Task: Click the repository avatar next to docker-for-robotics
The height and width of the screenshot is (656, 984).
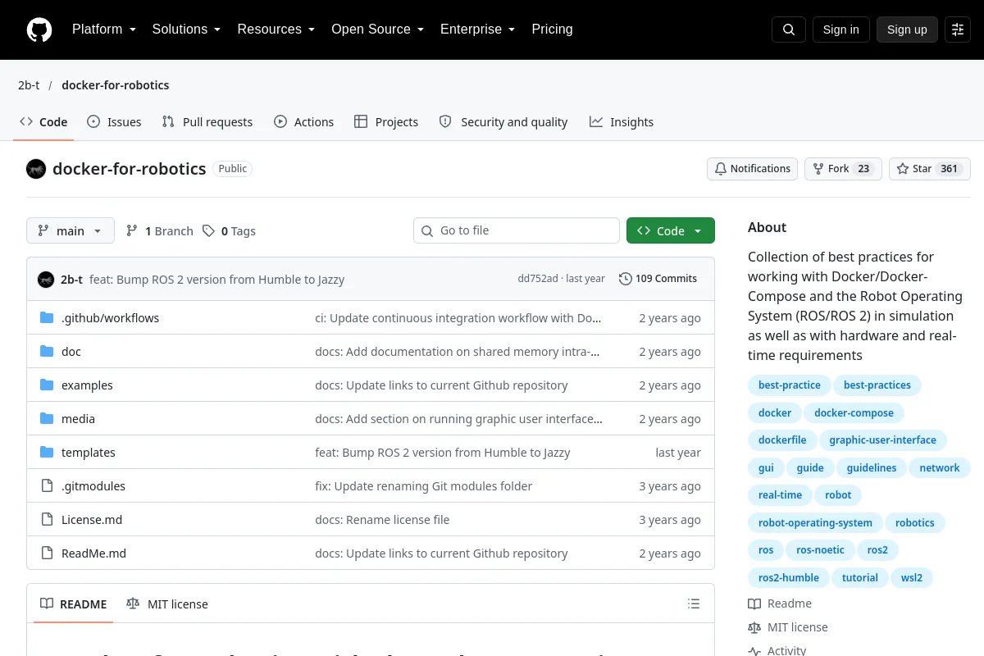Action: tap(36, 169)
